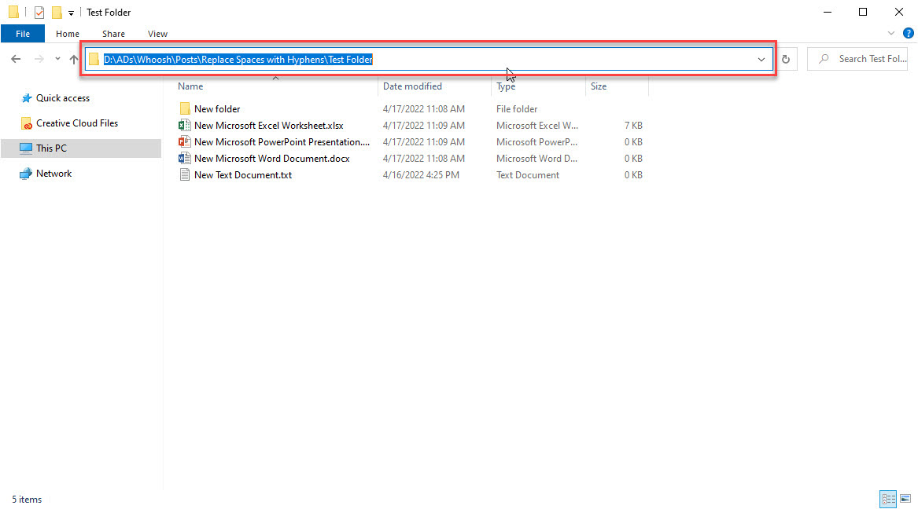The image size is (918, 509).
Task: Switch to large thumbnails view
Action: tap(905, 499)
